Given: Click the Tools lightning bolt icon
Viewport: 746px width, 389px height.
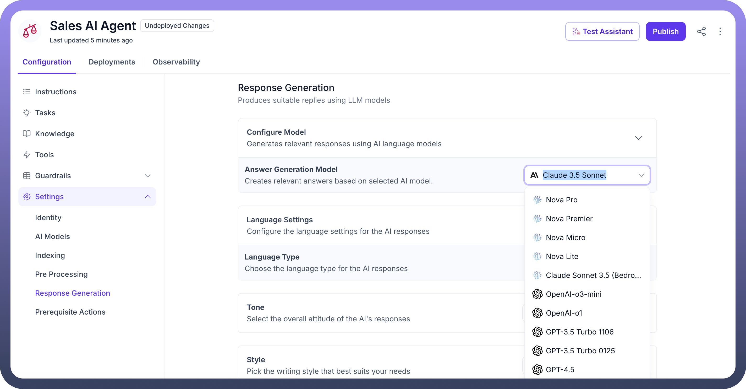Looking at the screenshot, I should [27, 155].
